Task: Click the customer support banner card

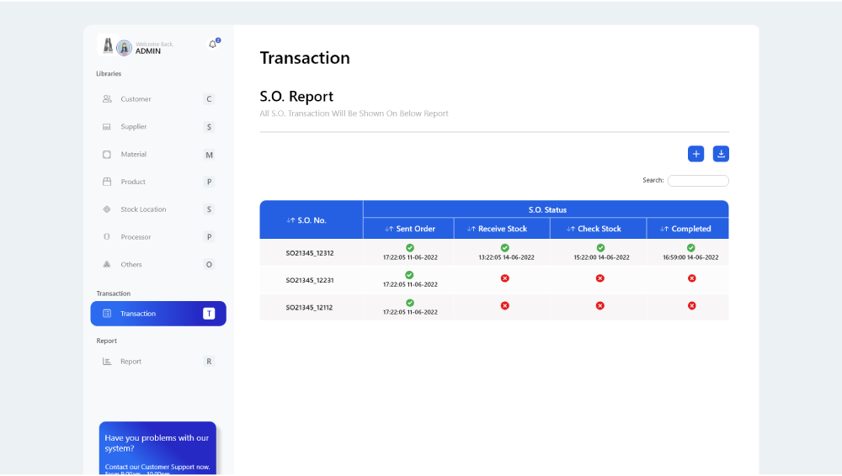Action: click(157, 448)
